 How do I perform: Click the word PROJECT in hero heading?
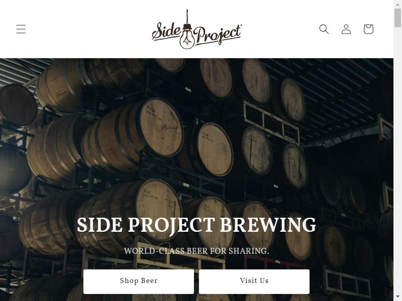tap(171, 225)
